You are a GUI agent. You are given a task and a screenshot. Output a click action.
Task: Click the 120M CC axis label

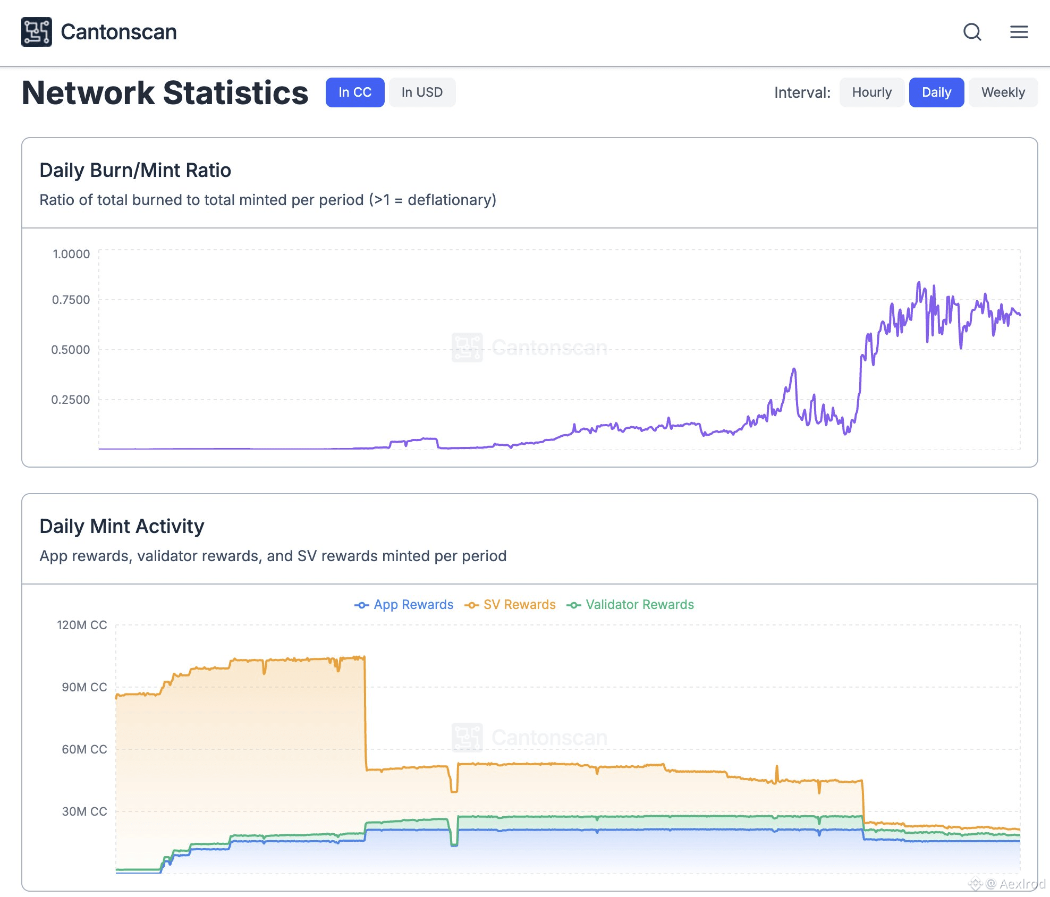(x=82, y=625)
